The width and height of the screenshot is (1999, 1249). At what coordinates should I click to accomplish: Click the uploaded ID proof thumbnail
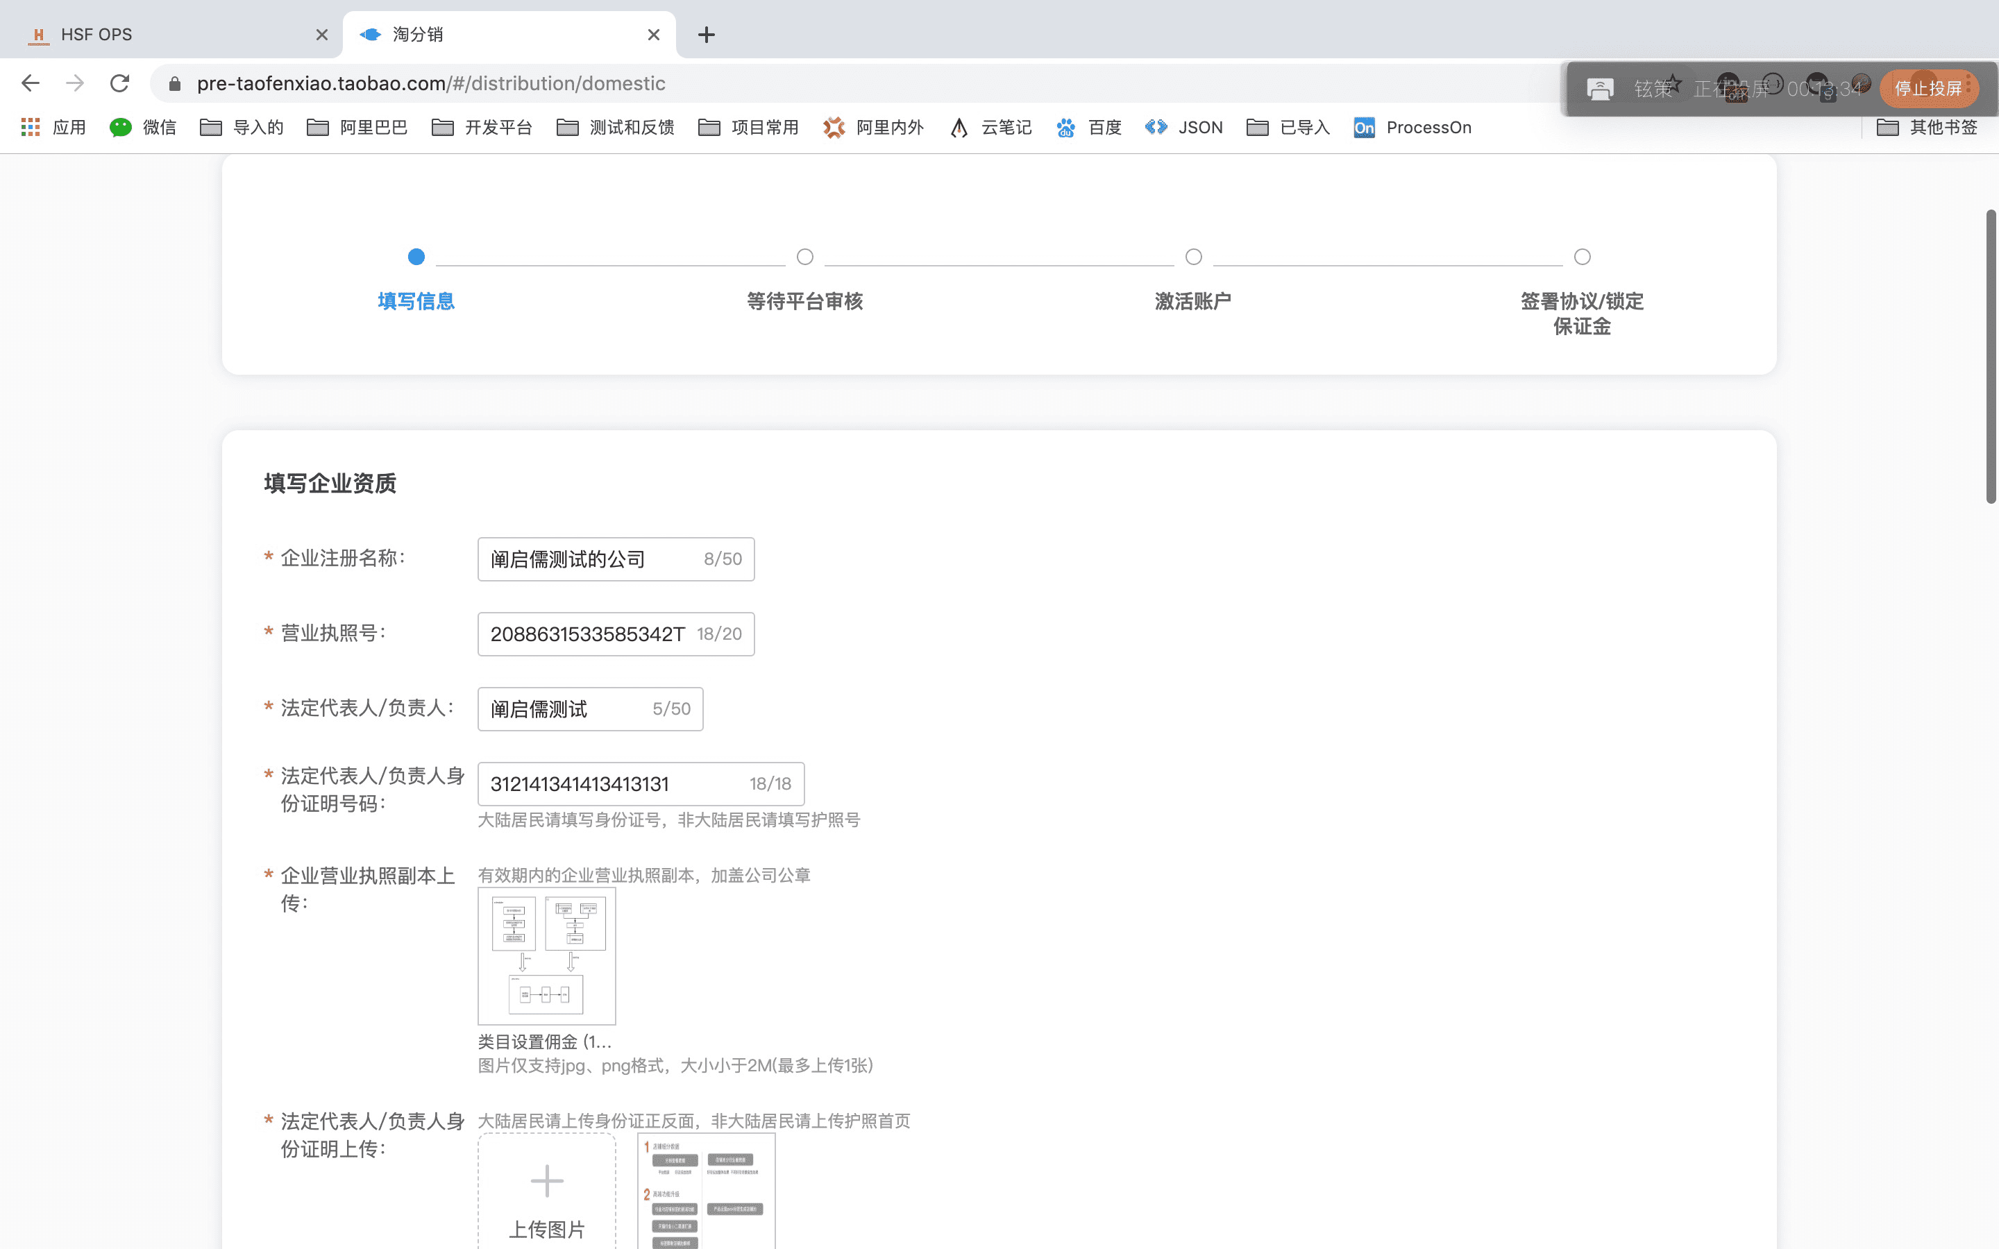point(707,1191)
